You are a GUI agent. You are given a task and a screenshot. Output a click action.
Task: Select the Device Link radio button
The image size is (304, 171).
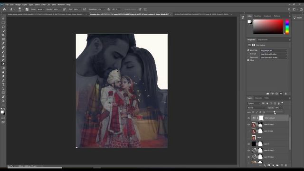248,57
